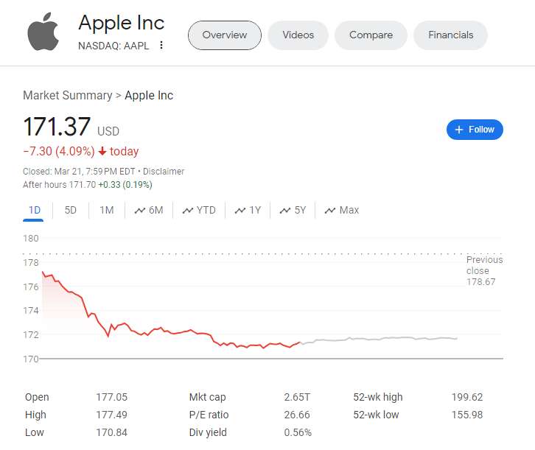Open the three-dot options menu beside NASDAQ: AAPL

161,46
